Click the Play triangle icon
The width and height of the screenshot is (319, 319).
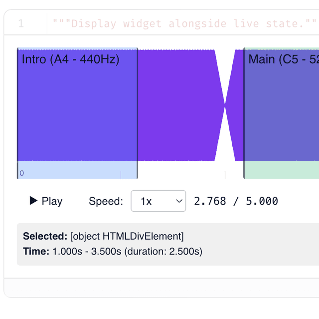click(33, 201)
